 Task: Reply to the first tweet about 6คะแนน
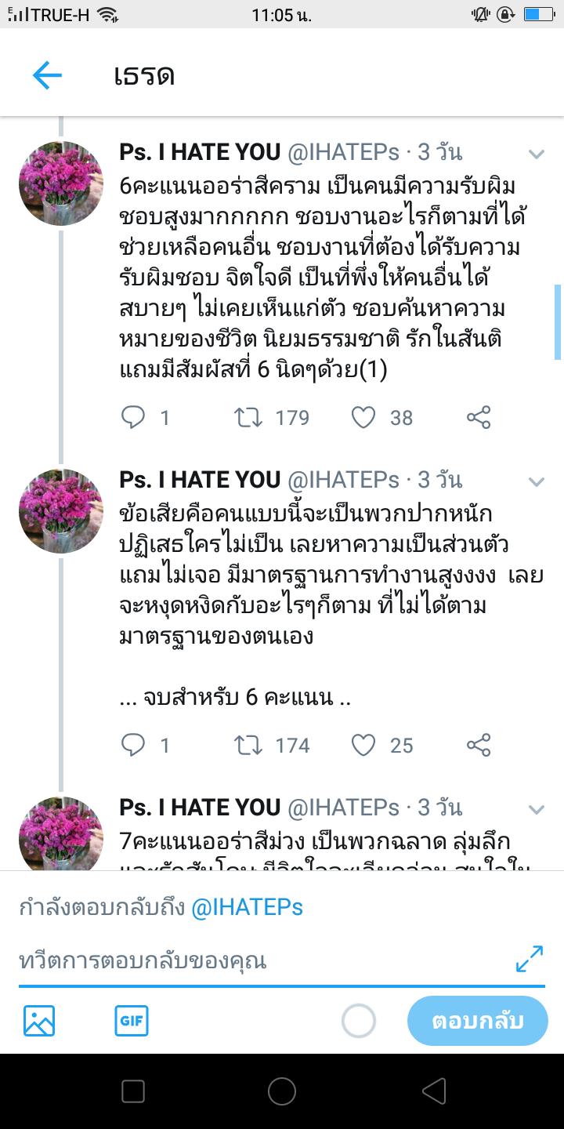point(133,417)
